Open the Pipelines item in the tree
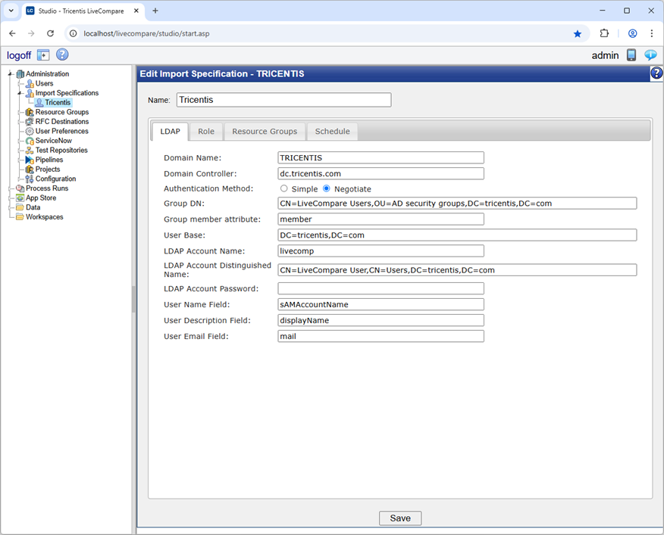The image size is (664, 535). tap(30, 160)
